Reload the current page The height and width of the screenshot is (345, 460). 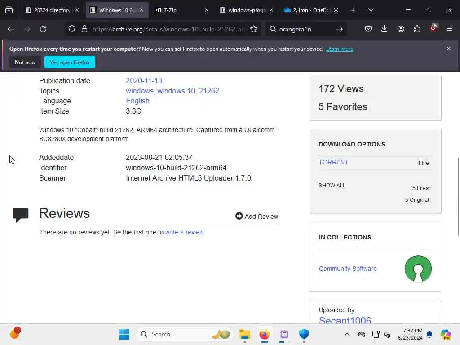click(43, 29)
